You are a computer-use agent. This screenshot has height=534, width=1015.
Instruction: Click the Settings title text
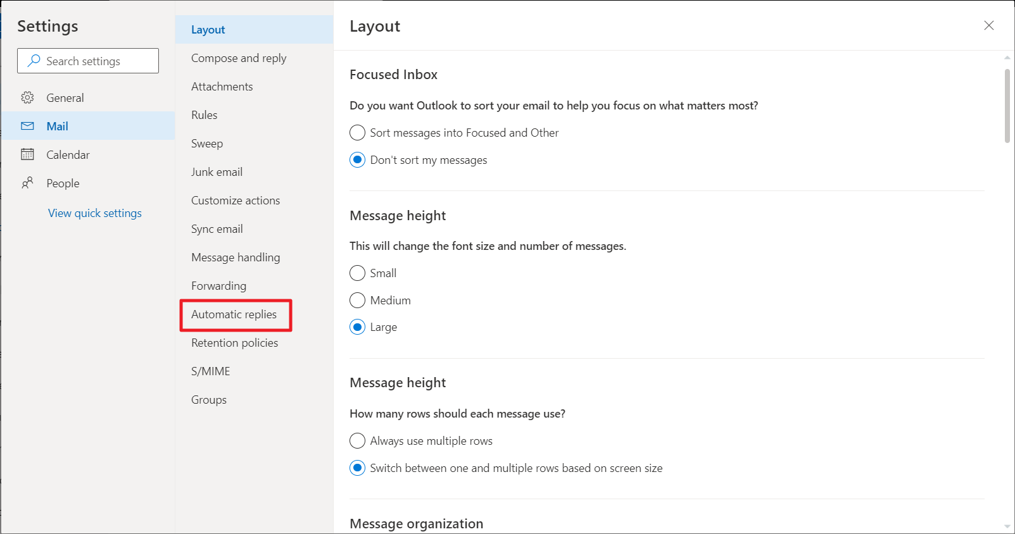[47, 27]
